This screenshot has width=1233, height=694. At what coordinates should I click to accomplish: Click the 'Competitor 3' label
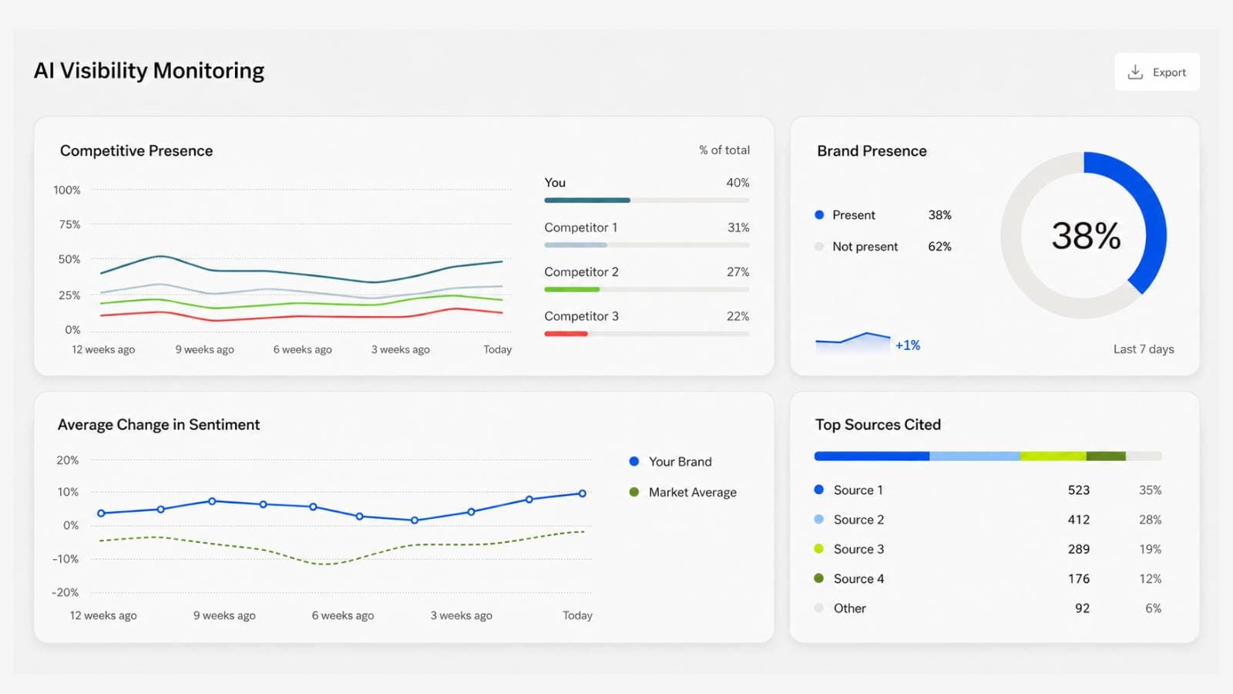pos(581,316)
